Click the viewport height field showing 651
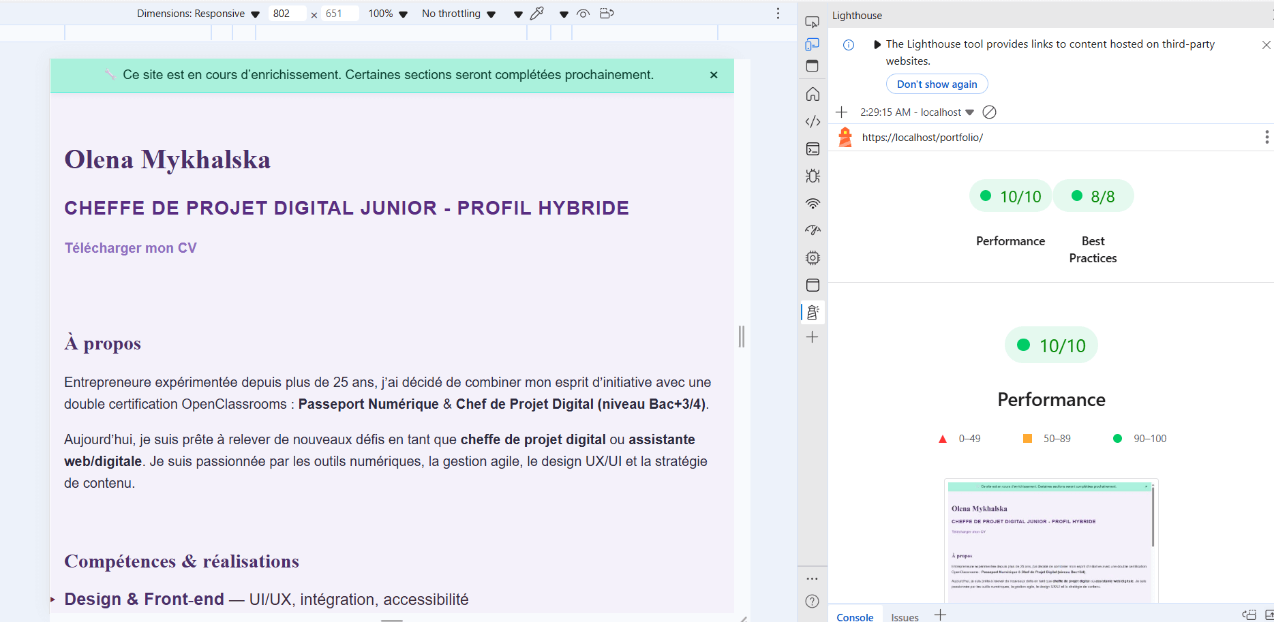The height and width of the screenshot is (622, 1274). click(339, 14)
